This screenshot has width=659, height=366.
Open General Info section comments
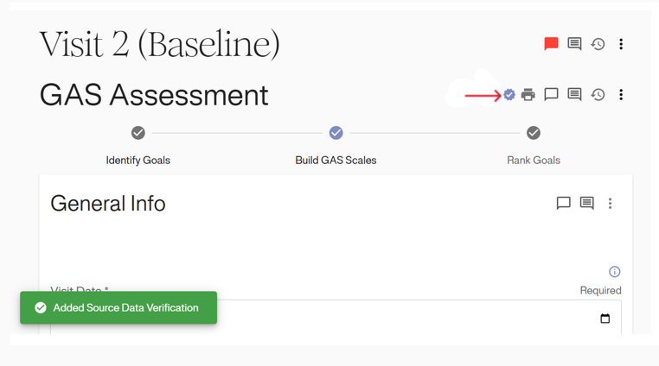click(x=586, y=204)
